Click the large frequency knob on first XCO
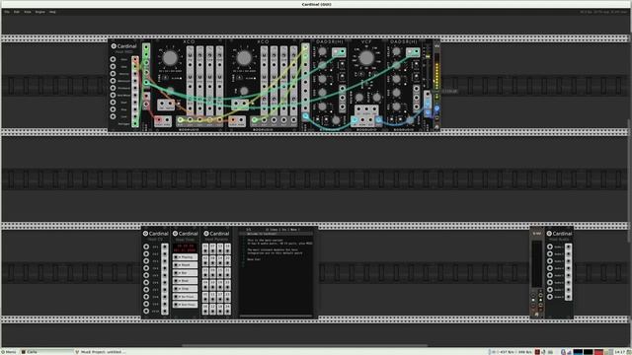 (170, 58)
